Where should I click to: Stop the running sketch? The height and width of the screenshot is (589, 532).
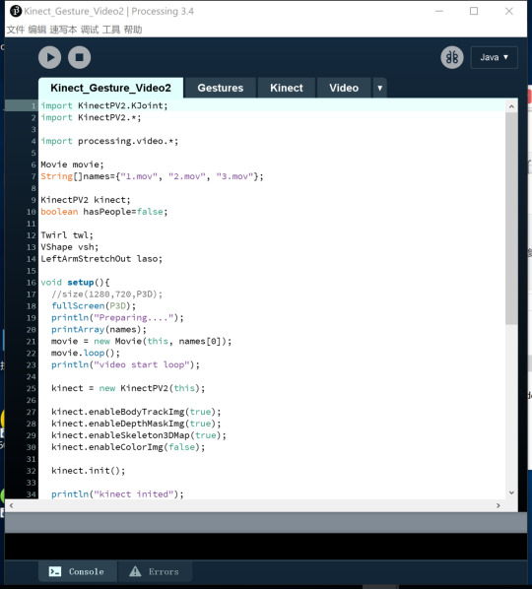(x=79, y=57)
